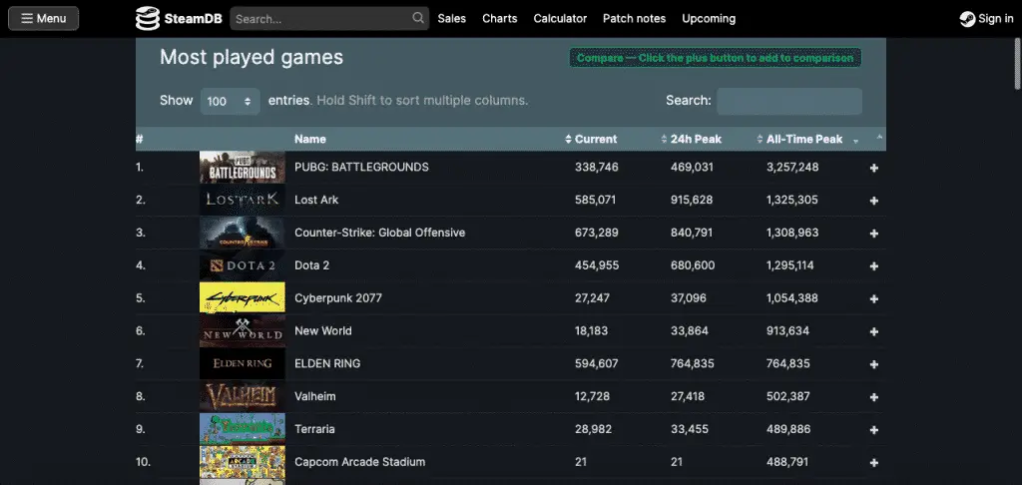Add ELDEN RING to comparison with plus
1022x485 pixels.
pos(874,364)
